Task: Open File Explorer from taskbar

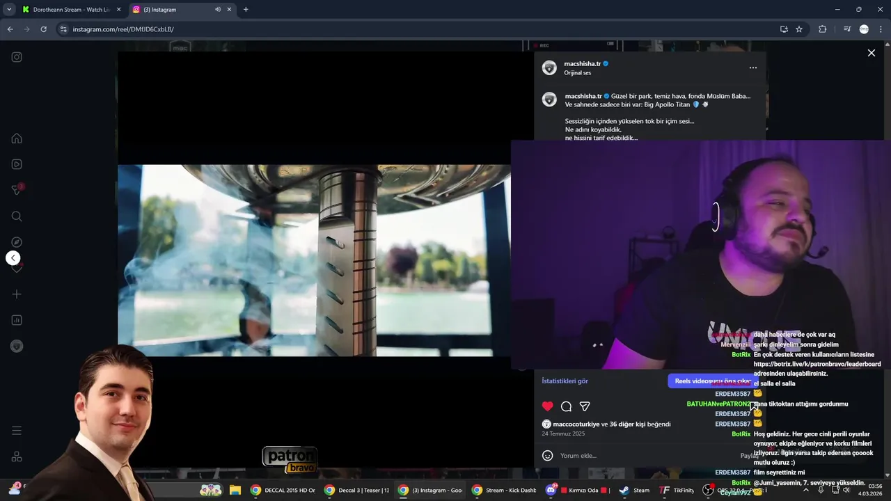Action: 235,490
